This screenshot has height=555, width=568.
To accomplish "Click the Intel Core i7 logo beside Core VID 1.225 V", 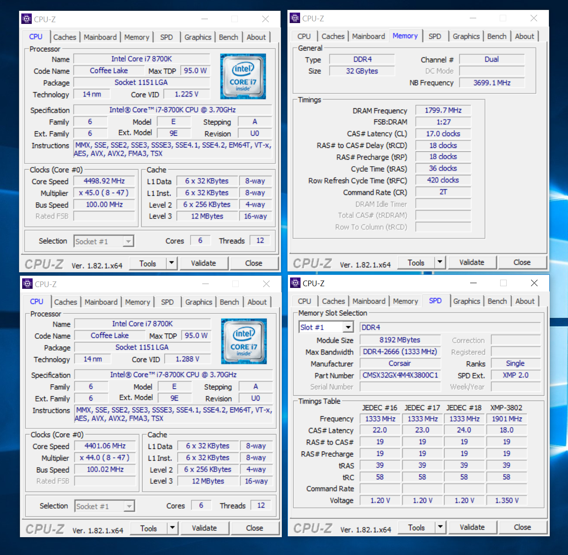I will [x=243, y=76].
